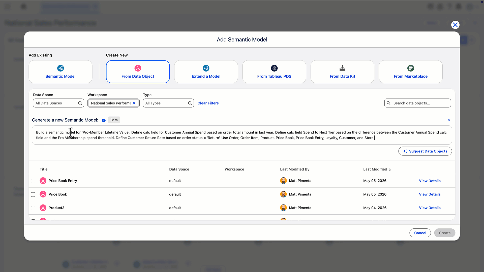Open the All Data Spaces dropdown
Viewport: 484px width, 272px height.
pos(58,103)
